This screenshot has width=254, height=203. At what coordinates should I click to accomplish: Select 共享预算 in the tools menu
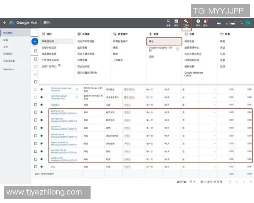pos(82,60)
